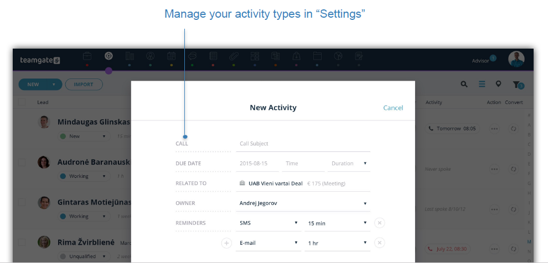Open the Calendar icon in navbar
Screen dimensions: 548x263
pyautogui.click(x=171, y=56)
